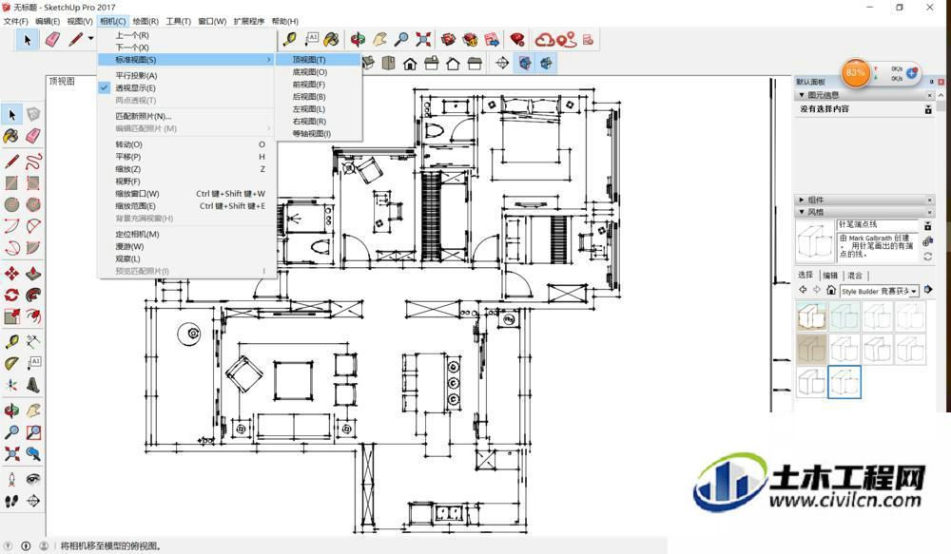
Task: Click the tray scrollbar up arrow
Action: [941, 96]
